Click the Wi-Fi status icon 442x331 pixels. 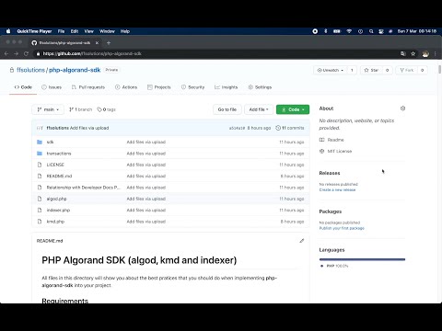pyautogui.click(x=349, y=31)
